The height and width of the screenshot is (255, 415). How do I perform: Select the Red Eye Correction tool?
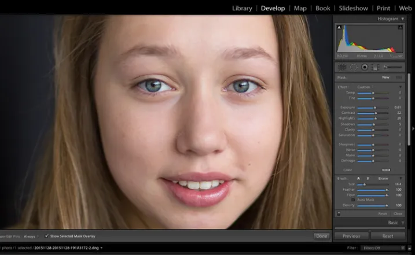point(365,67)
